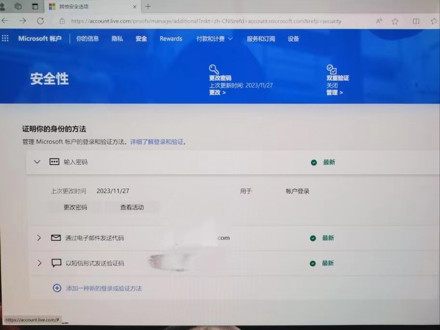Screen dimensions: 440x330
Task: Open the split screen icon
Action: point(416,21)
